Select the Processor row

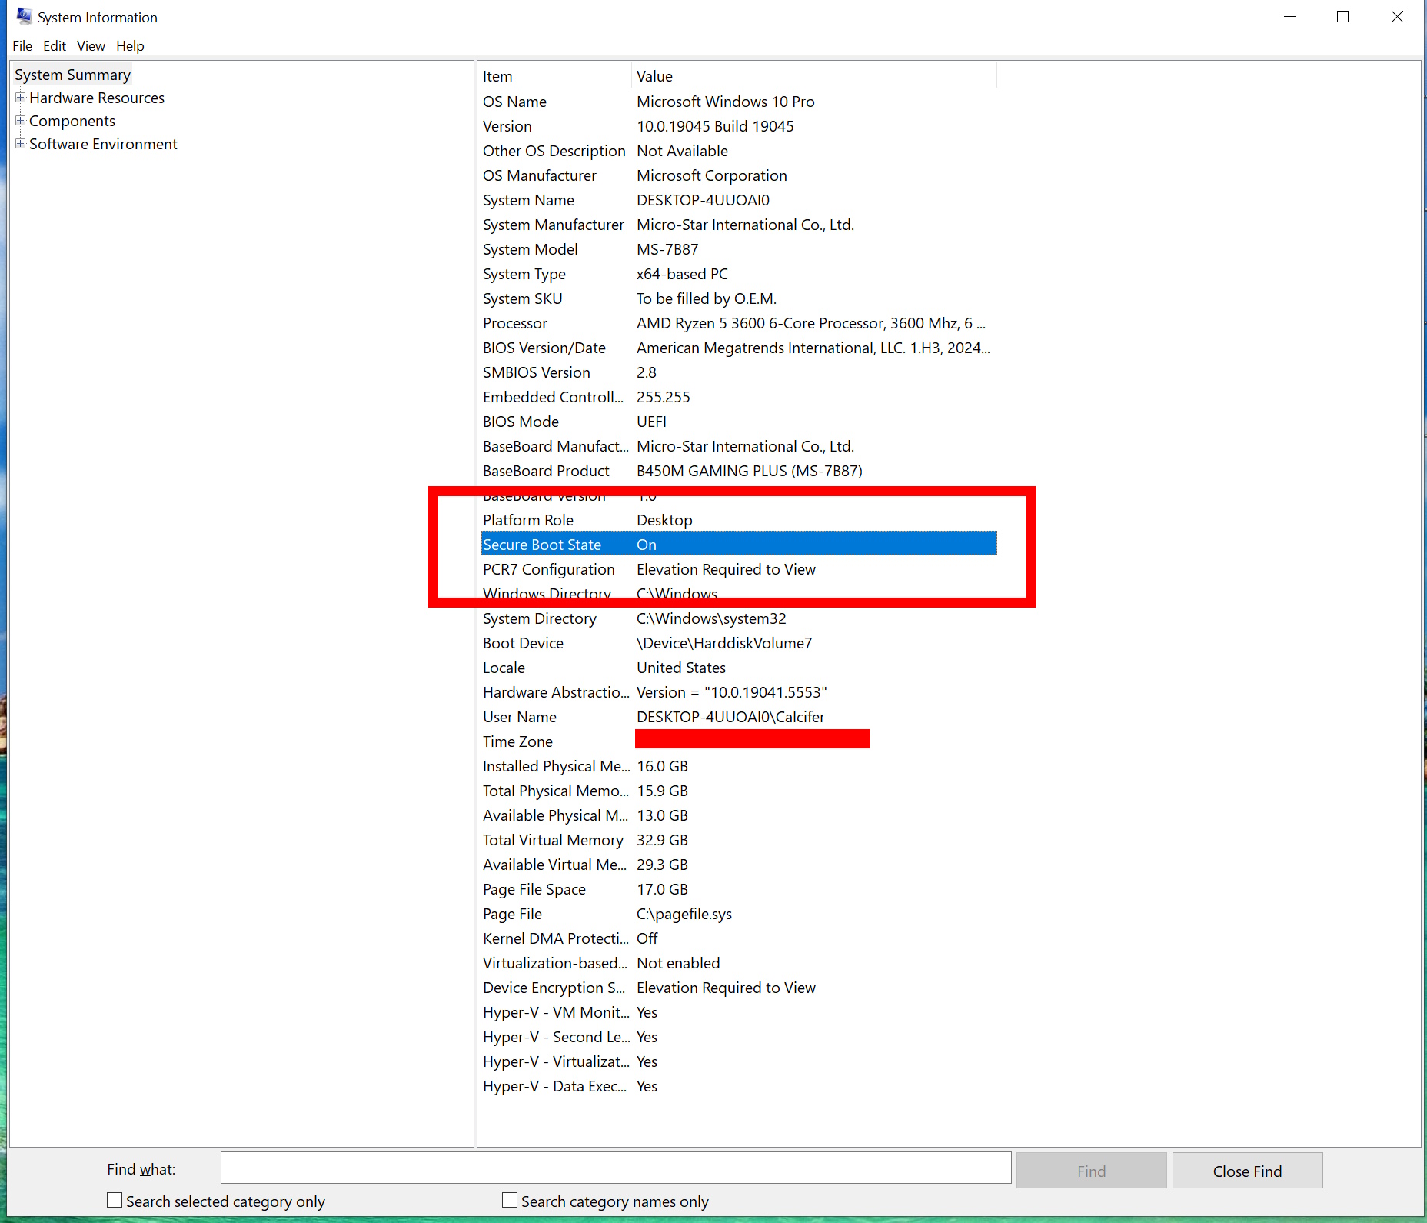coord(739,323)
